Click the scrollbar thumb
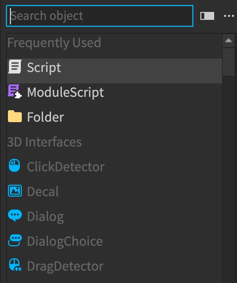Image resolution: width=237 pixels, height=283 pixels. click(229, 62)
